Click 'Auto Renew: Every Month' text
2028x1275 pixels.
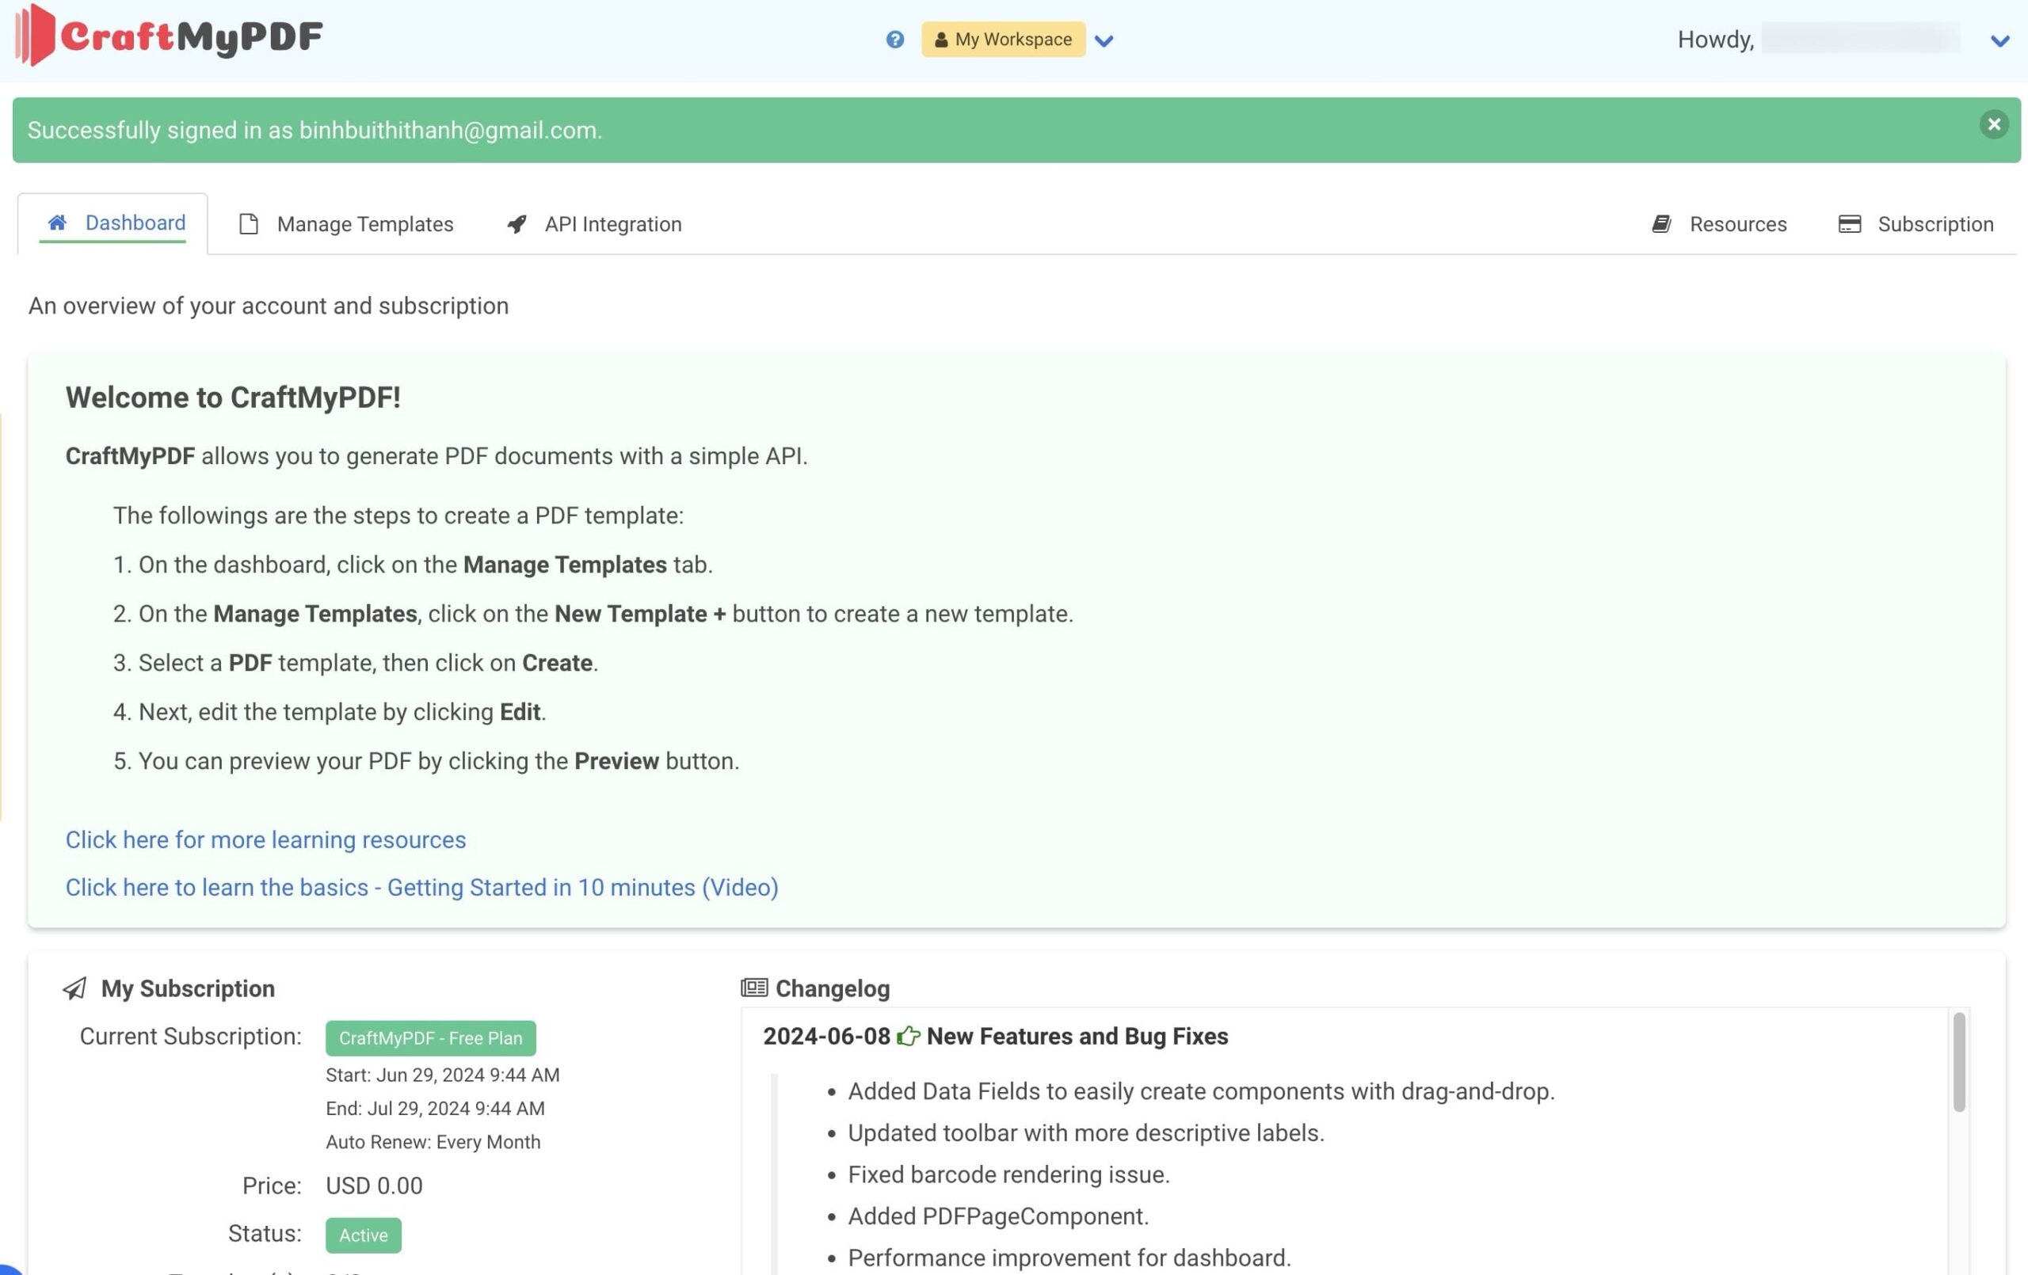click(x=433, y=1142)
